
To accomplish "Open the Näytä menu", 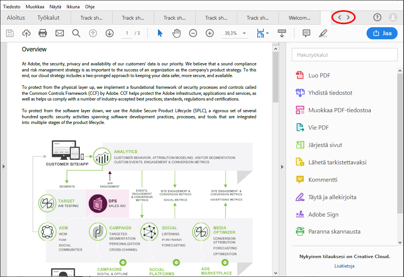I will (x=55, y=7).
